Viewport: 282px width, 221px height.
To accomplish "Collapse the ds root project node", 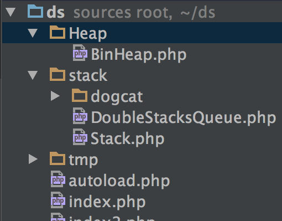I will pyautogui.click(x=11, y=12).
